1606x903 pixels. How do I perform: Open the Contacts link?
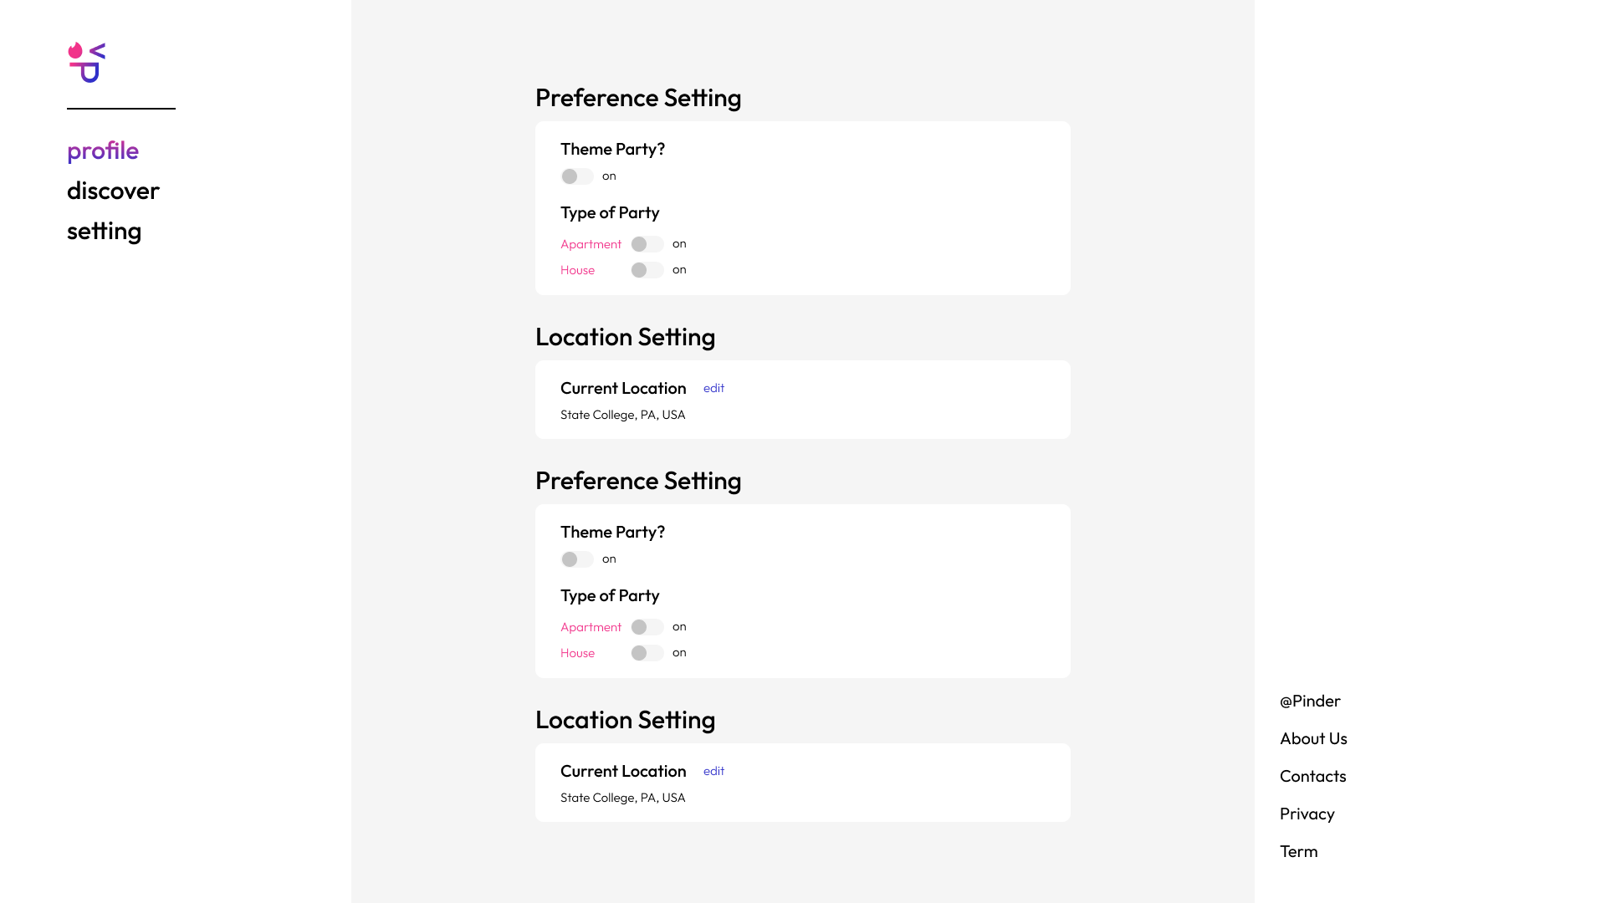[x=1312, y=776]
